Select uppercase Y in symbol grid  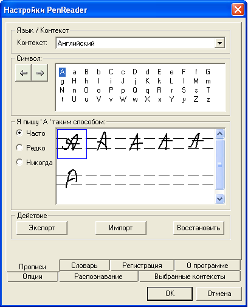click(x=171, y=99)
